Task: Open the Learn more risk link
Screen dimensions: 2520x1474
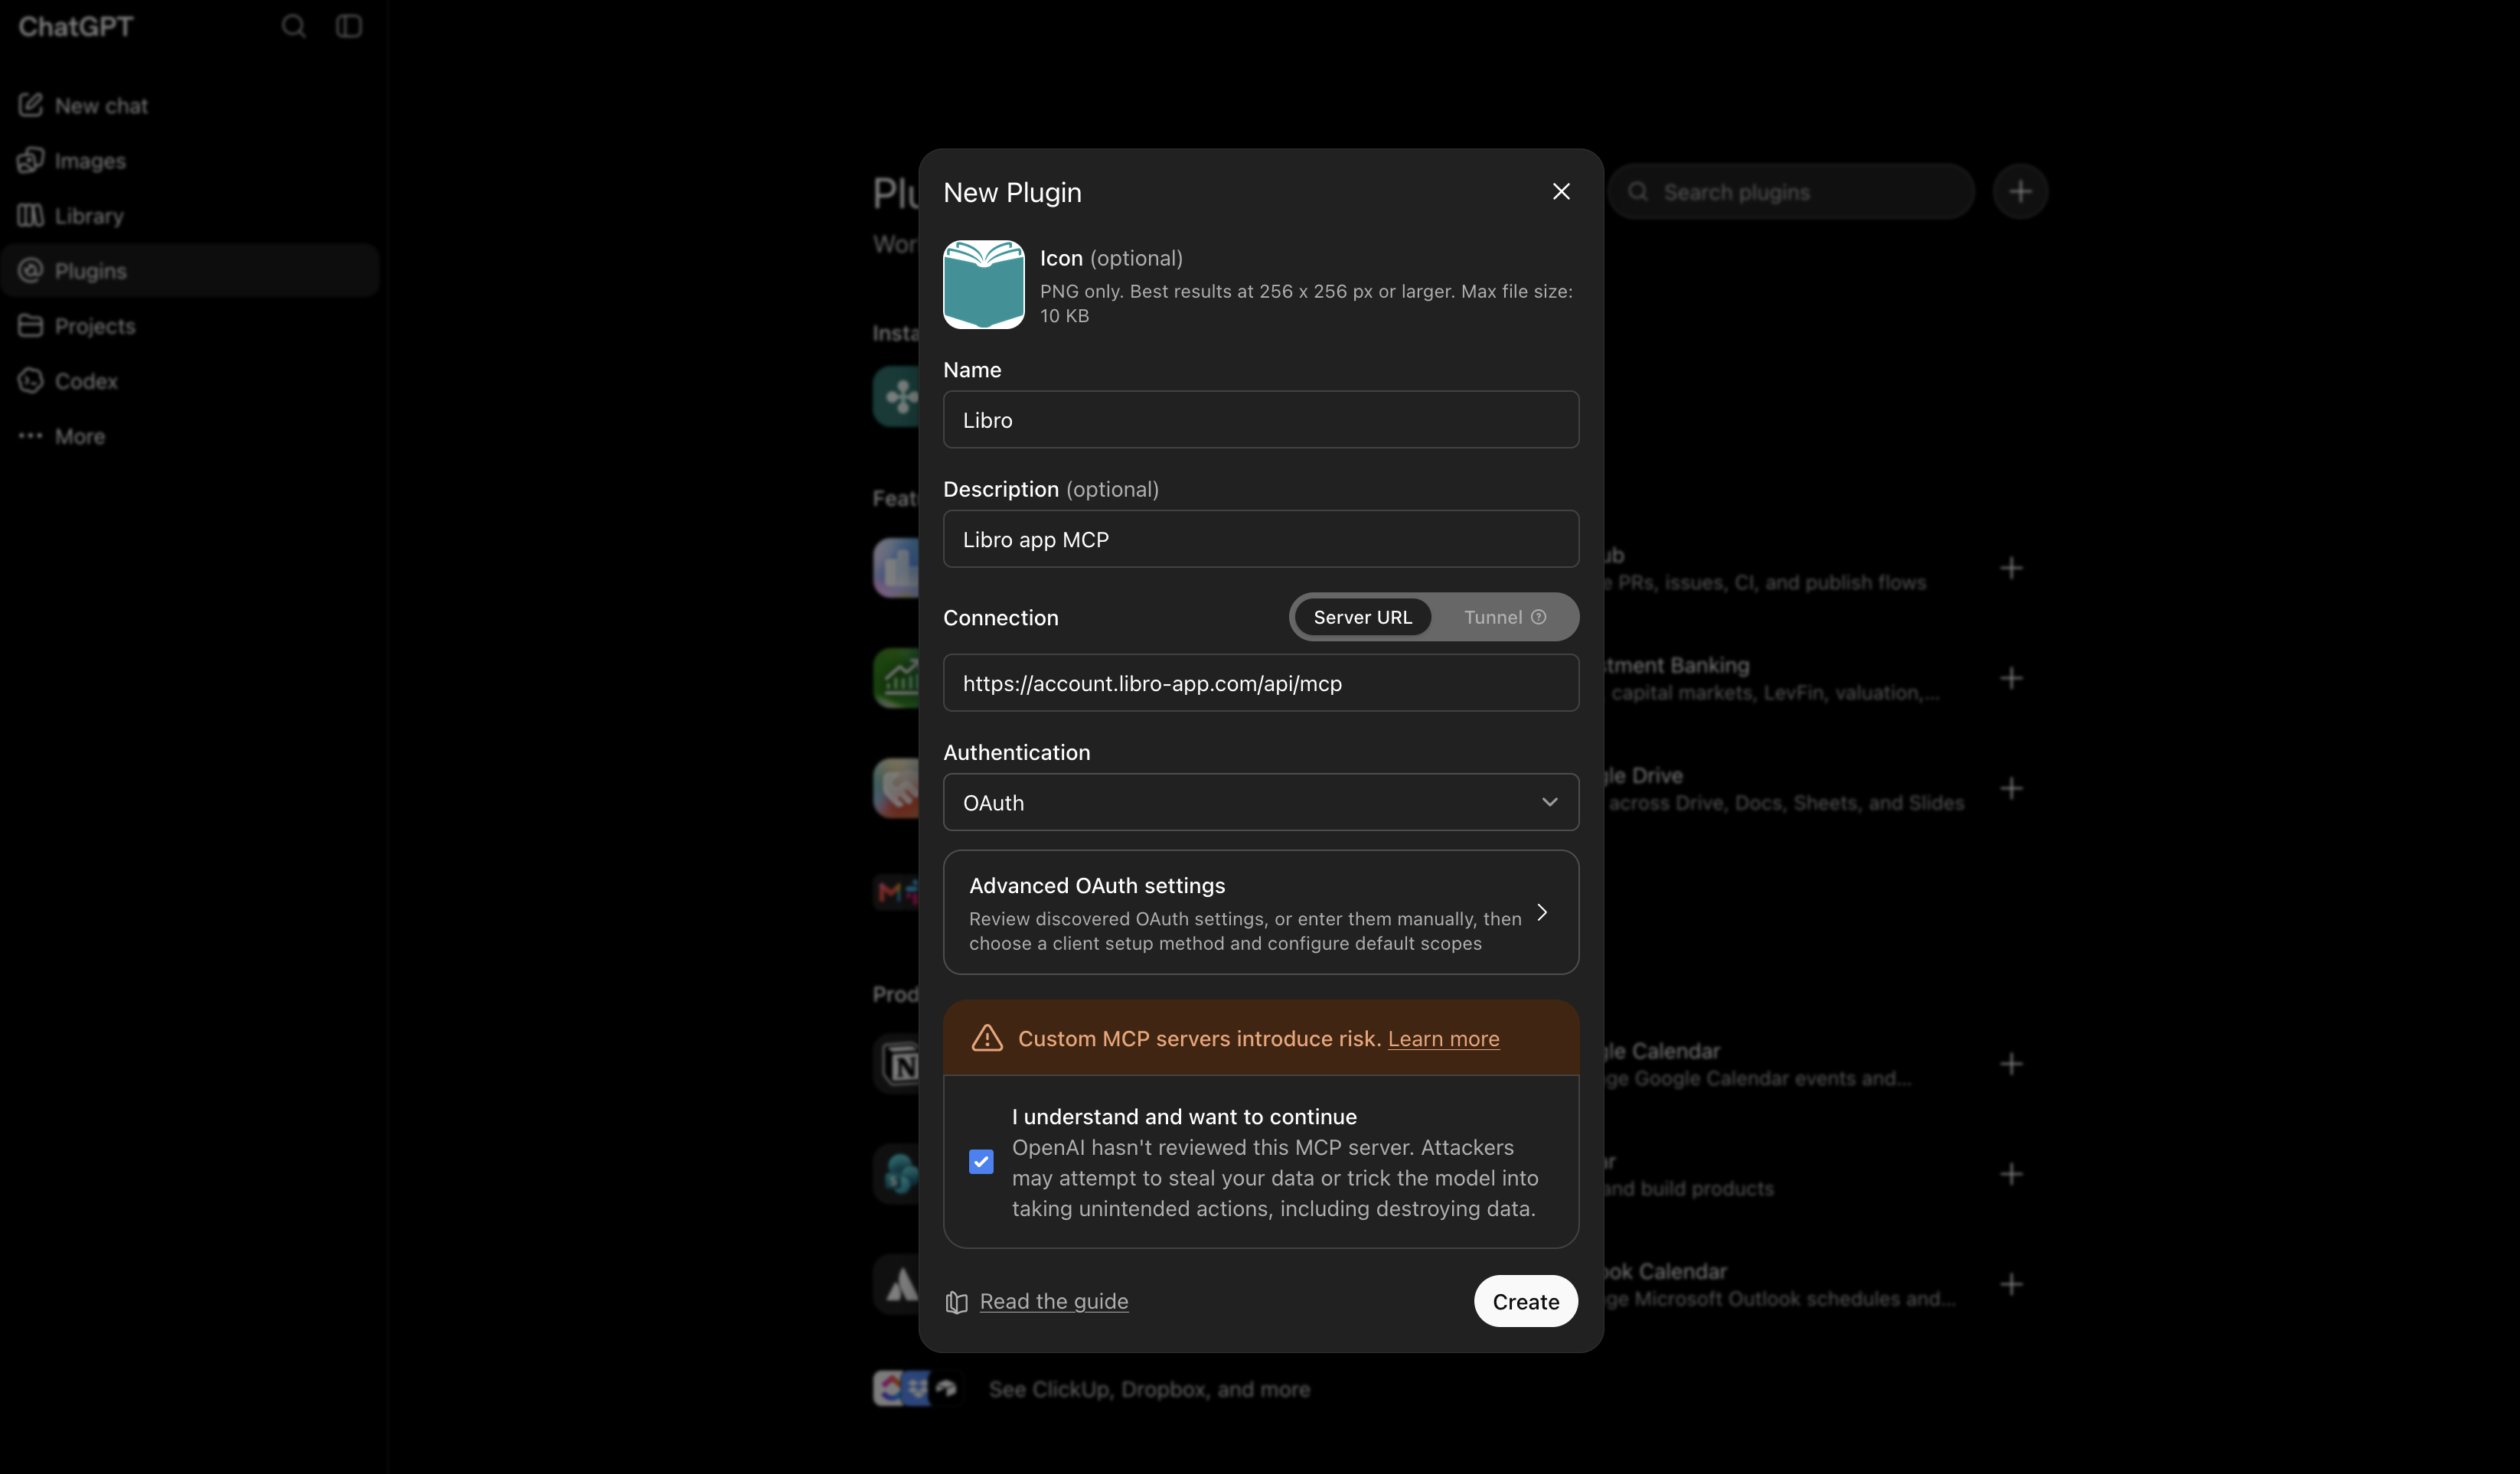Action: 1443,1038
